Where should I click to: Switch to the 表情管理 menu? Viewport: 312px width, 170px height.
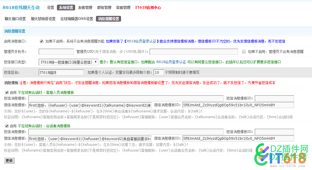(85, 7)
